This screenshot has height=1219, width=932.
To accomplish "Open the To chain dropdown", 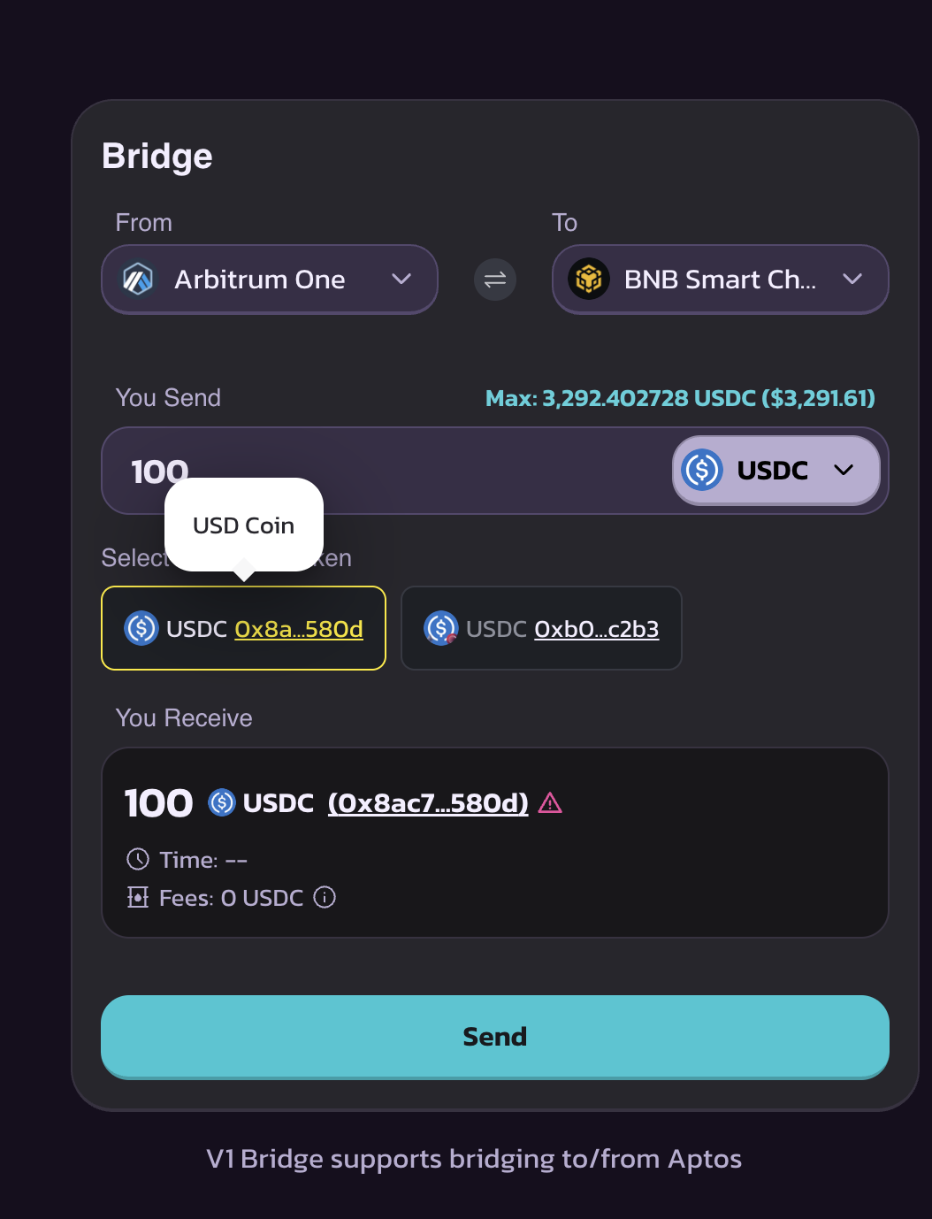I will (x=720, y=280).
